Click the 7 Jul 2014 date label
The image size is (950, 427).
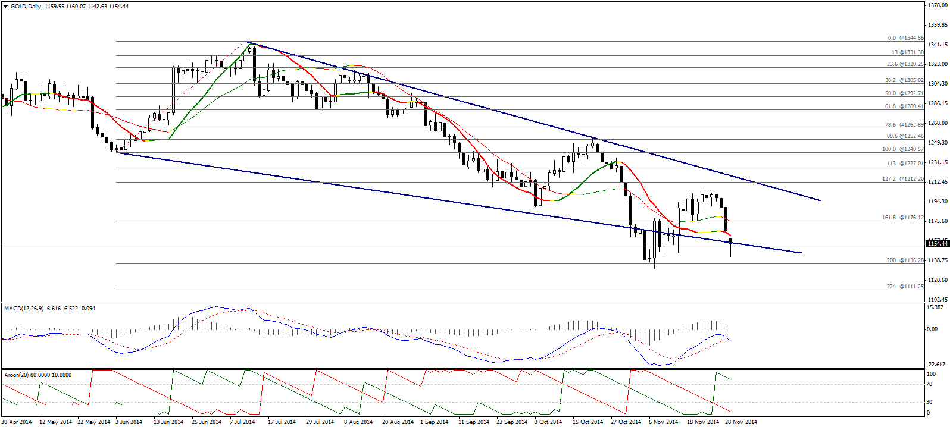point(242,422)
